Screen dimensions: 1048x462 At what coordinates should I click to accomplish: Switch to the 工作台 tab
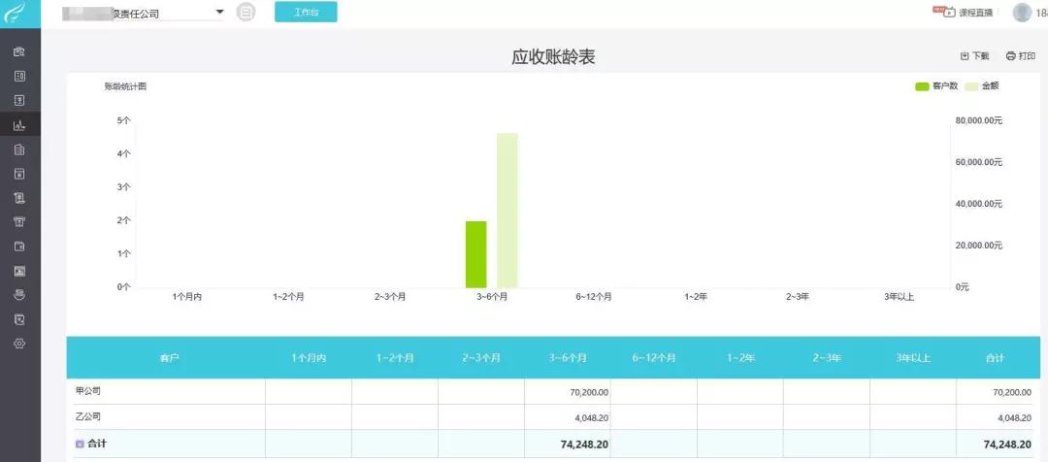point(306,12)
